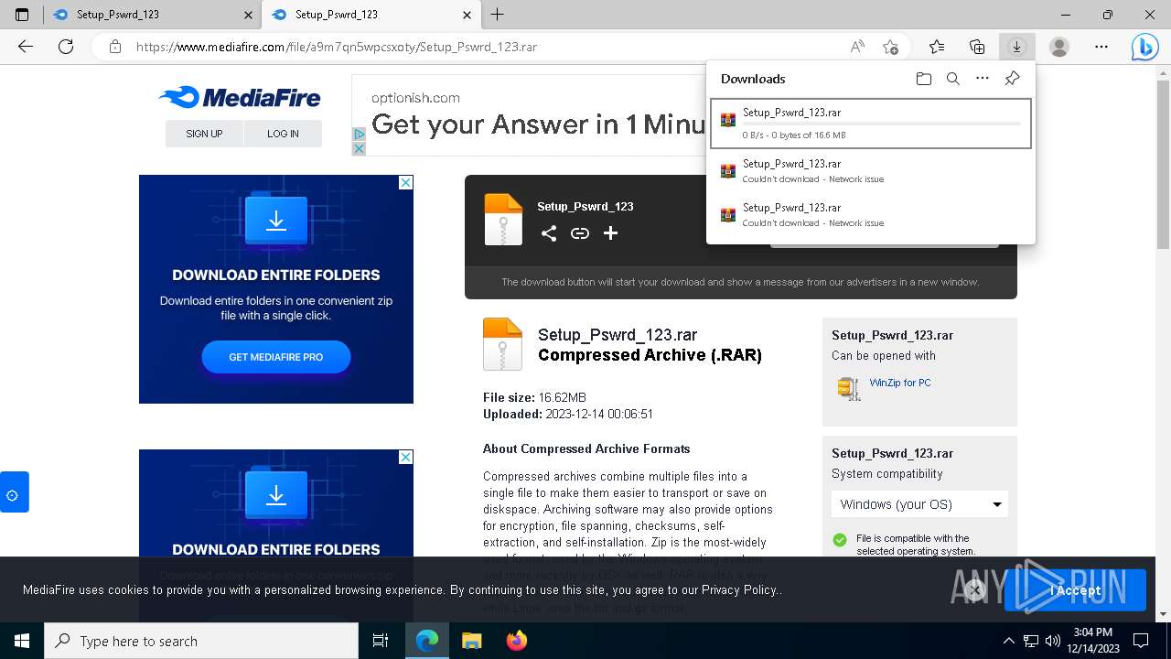Screen dimensions: 1171x659
Task: Copy link icon for Setup_Pswrd_123
Action: (x=580, y=233)
